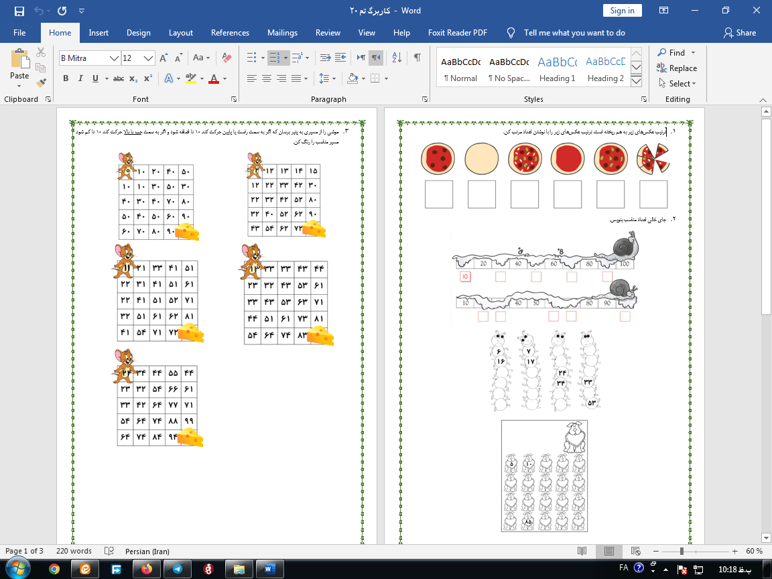The width and height of the screenshot is (772, 579).
Task: Increase the paragraph indent
Action: [x=341, y=58]
